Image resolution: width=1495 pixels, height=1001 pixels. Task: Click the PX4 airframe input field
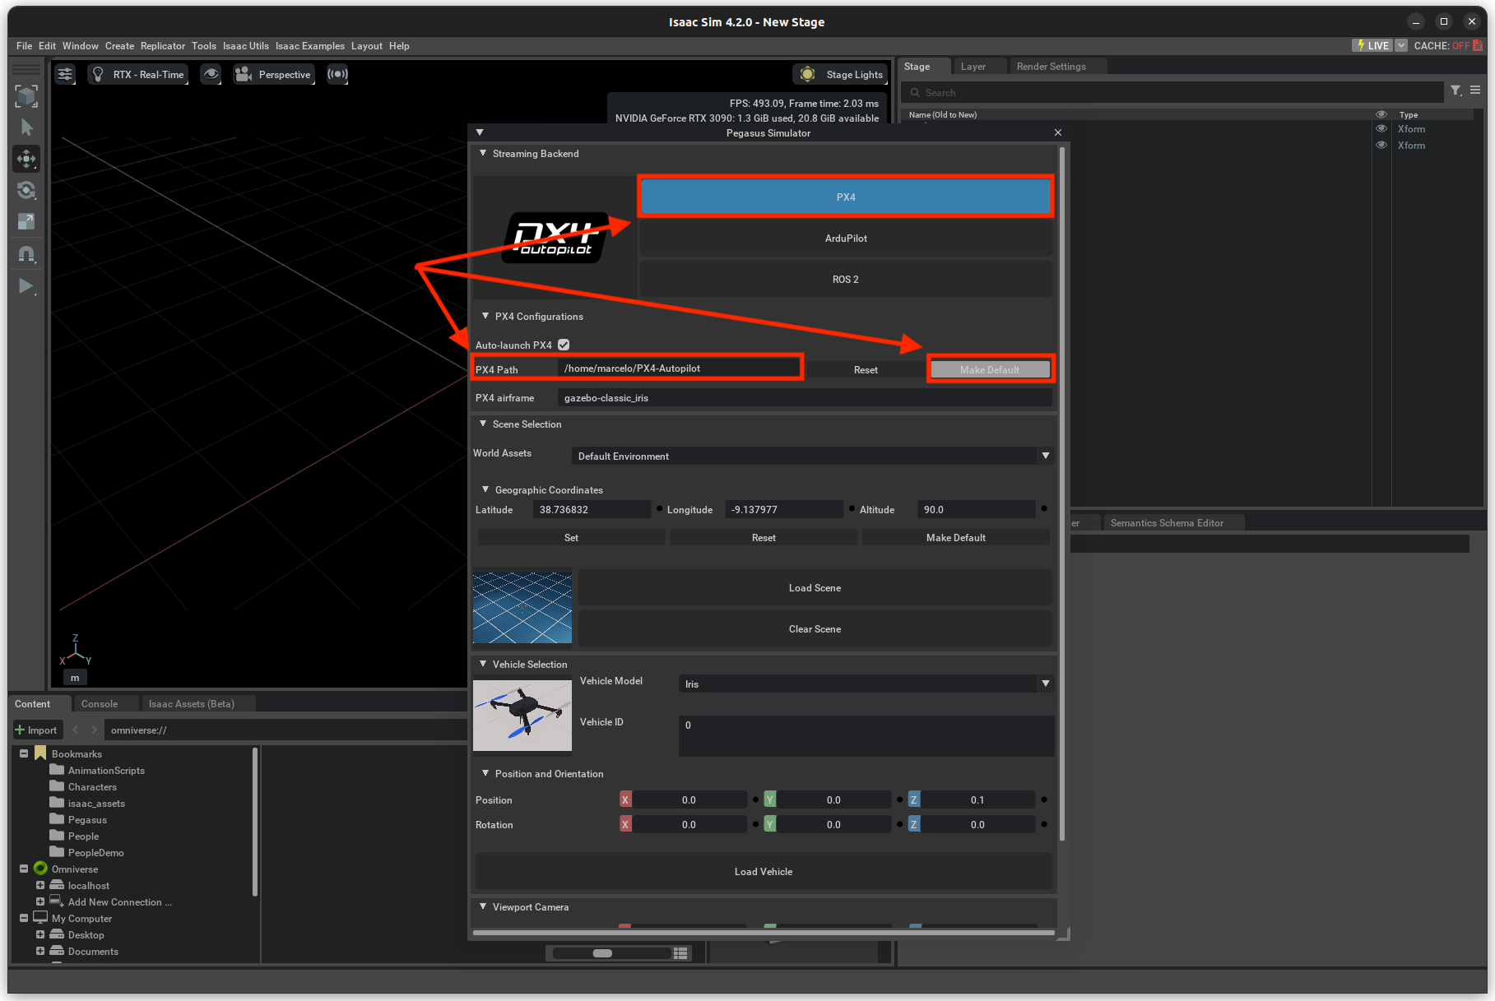coord(805,397)
